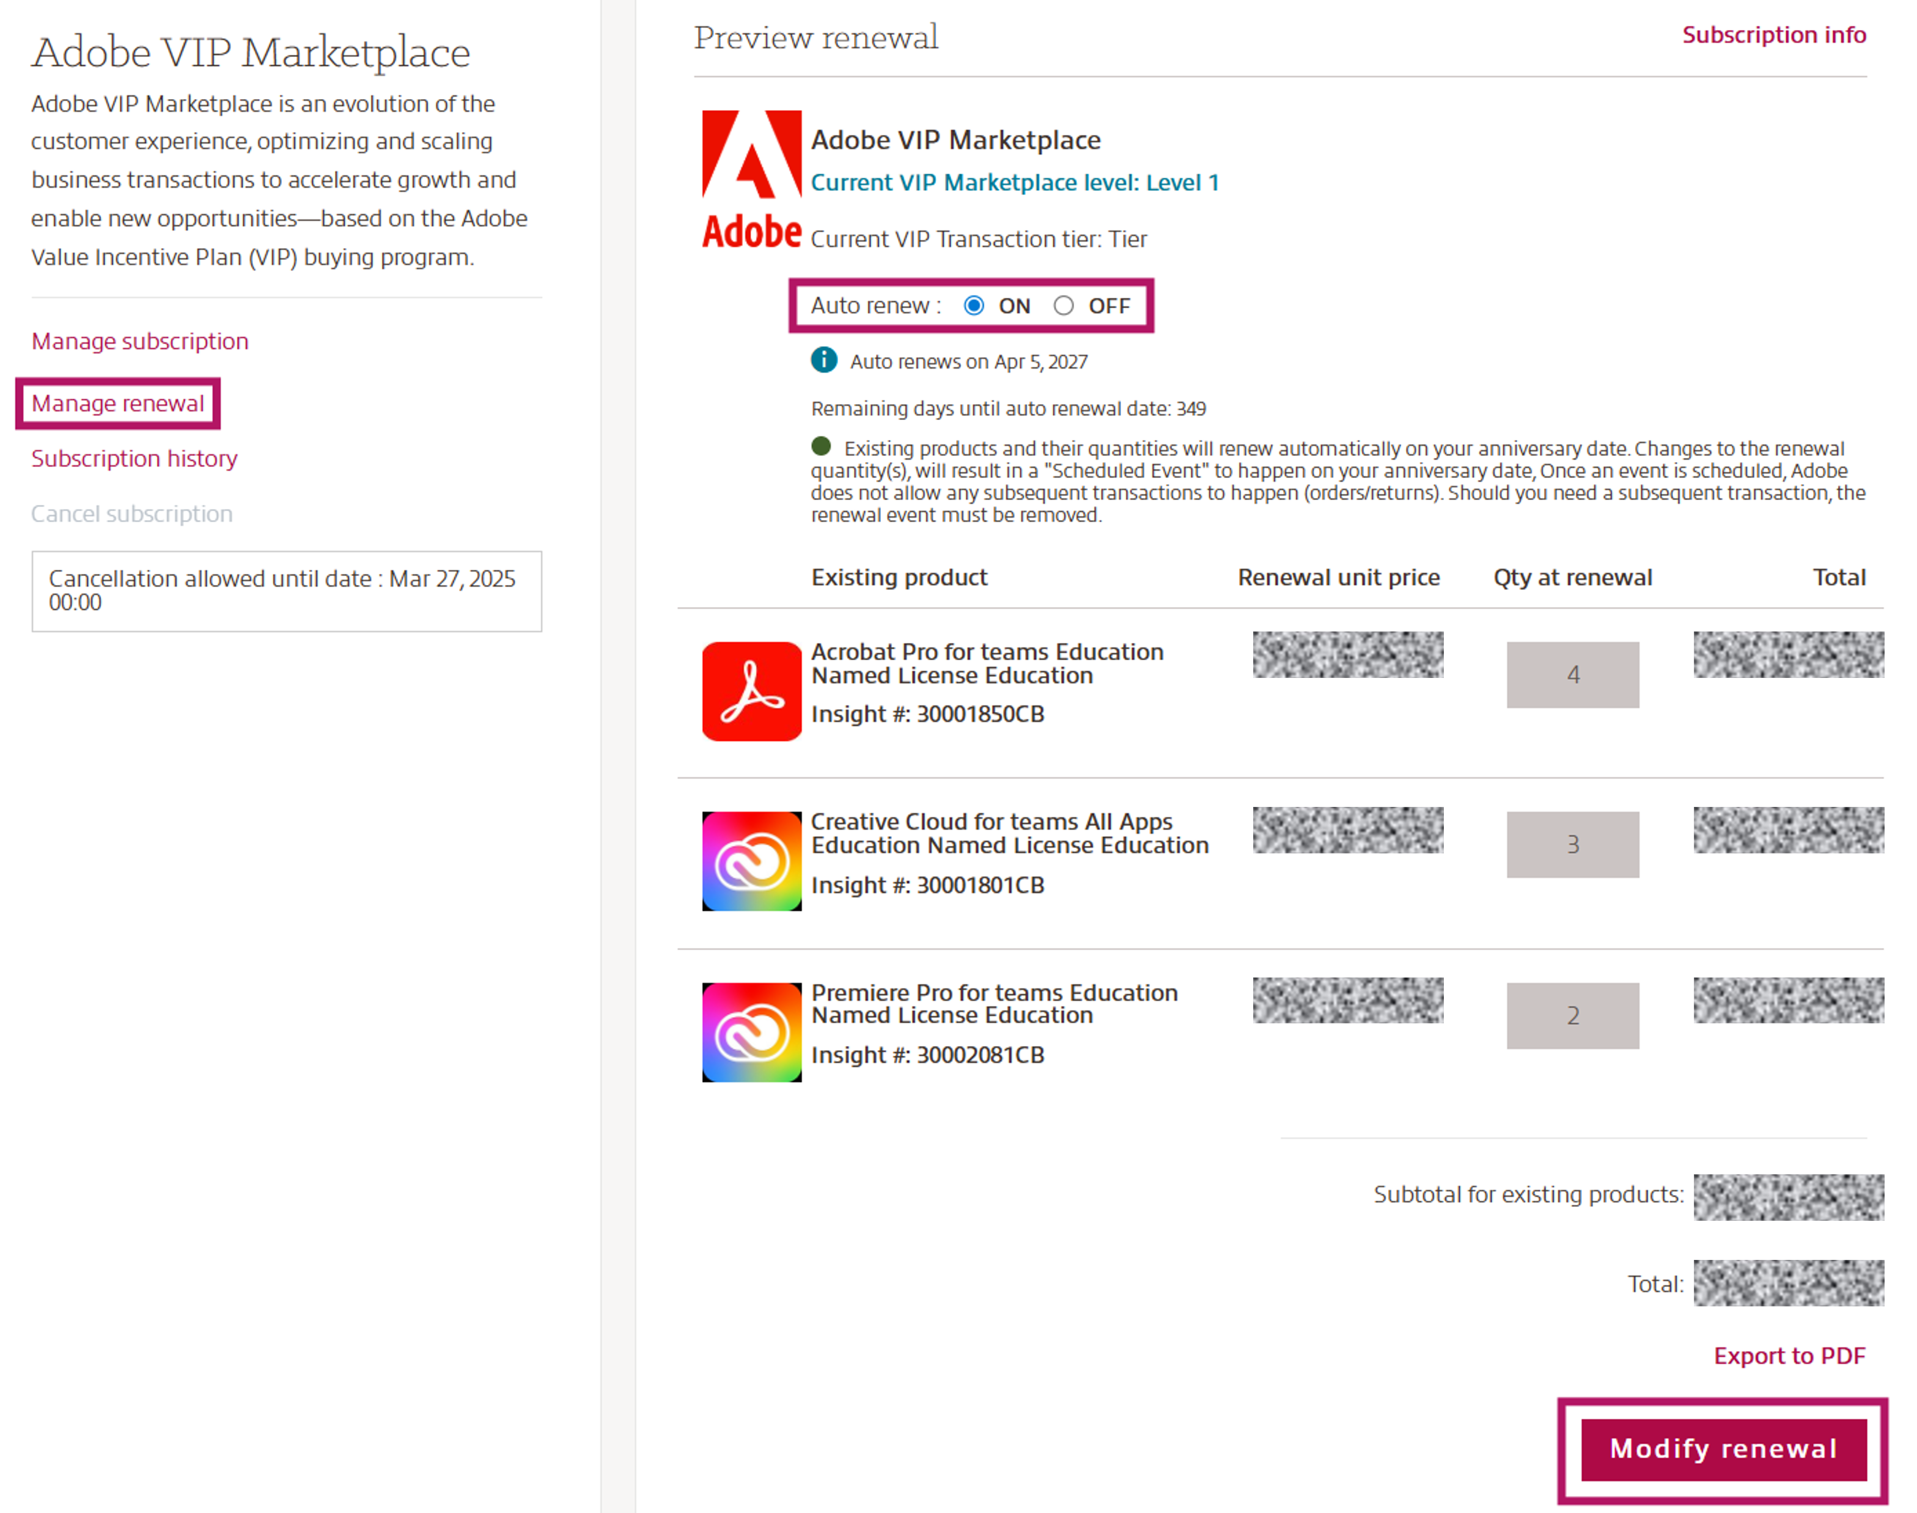Click the Modify renewal button

coord(1723,1449)
